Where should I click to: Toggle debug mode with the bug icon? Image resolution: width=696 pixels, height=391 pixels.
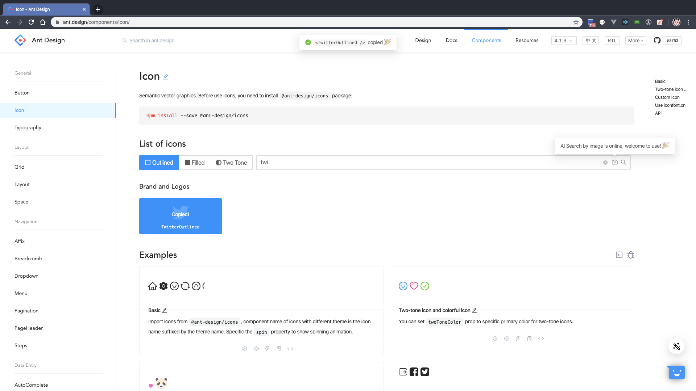(631, 255)
